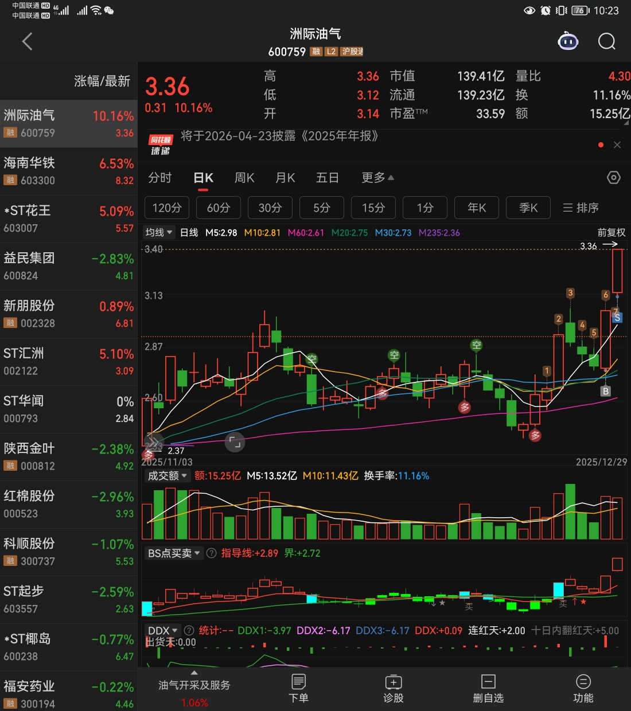Close the annual report notice banner
The width and height of the screenshot is (631, 711).
[x=617, y=145]
